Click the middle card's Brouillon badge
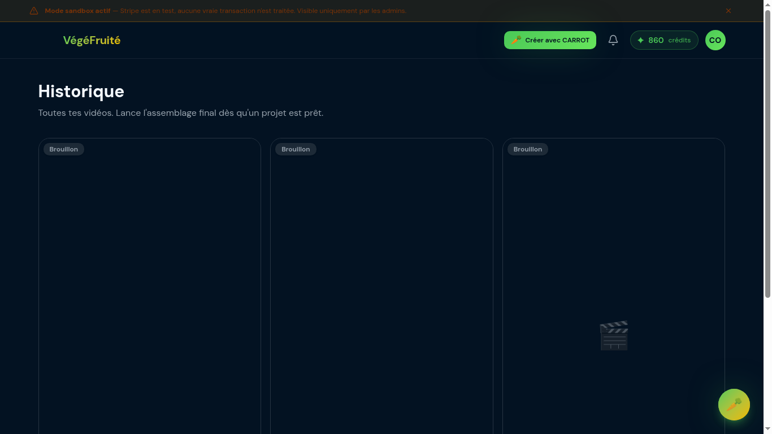The image size is (772, 434). (296, 149)
